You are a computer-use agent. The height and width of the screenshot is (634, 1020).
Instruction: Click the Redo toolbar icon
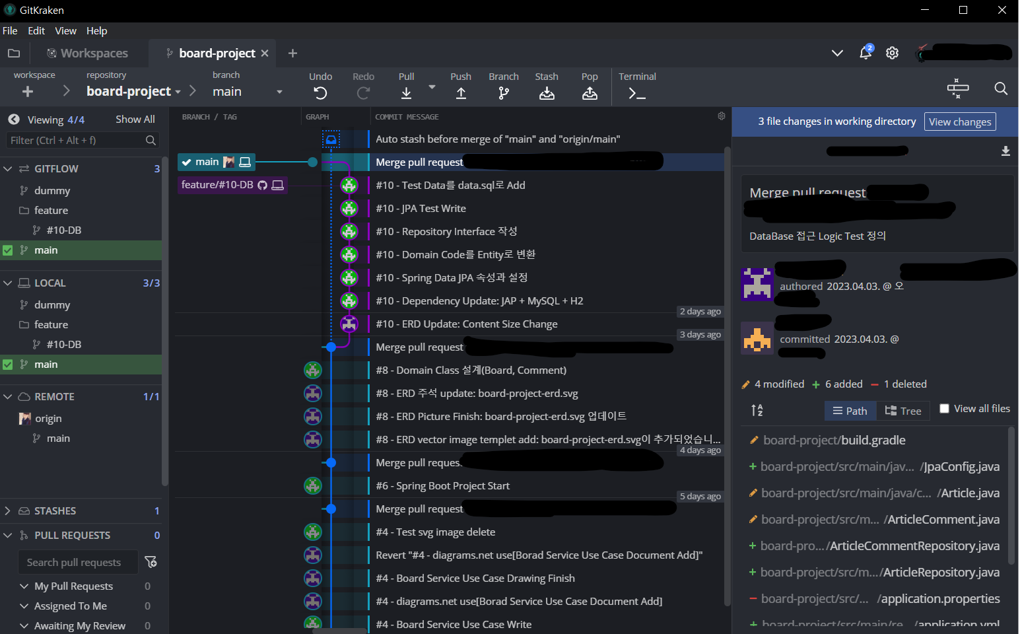click(363, 93)
